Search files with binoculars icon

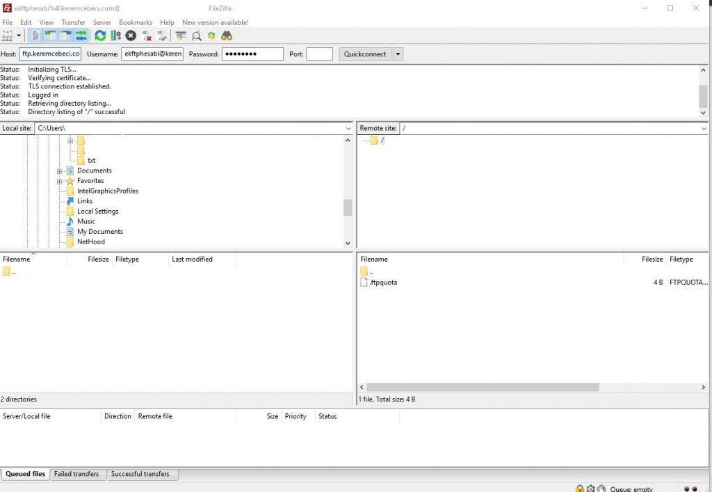[227, 36]
